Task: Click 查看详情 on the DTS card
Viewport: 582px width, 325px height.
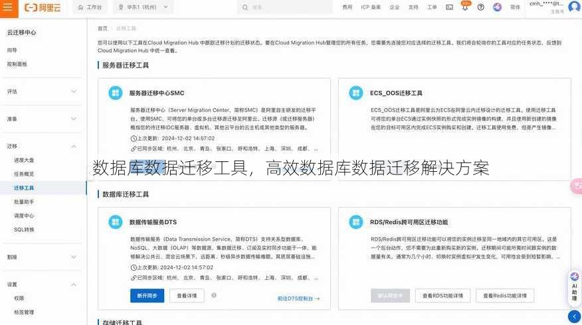Action: [x=187, y=296]
